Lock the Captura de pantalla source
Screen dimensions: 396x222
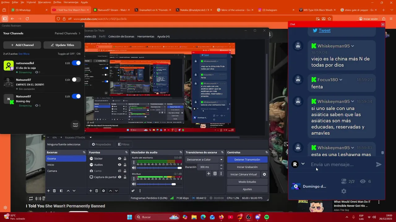coord(125,177)
